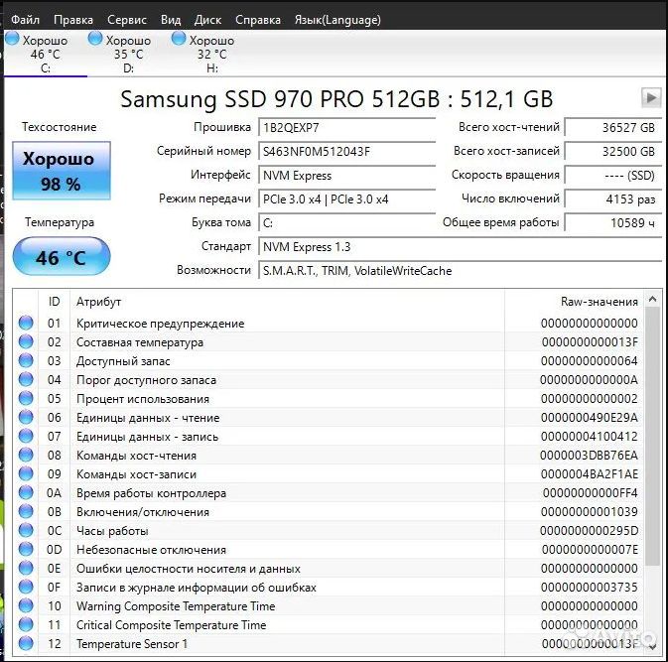Click status orb of attribute 10
The width and height of the screenshot is (668, 662).
coord(26,605)
